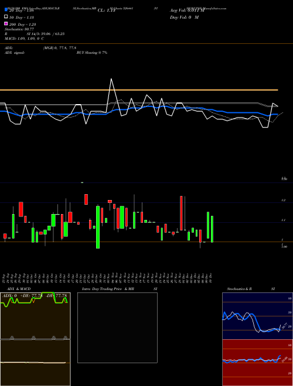The width and height of the screenshot is (293, 386).
Task: Click the 'Stochastics: 39.77' readout
Action: (19, 29)
